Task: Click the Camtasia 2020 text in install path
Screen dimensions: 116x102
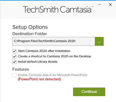Action: click(x=64, y=41)
